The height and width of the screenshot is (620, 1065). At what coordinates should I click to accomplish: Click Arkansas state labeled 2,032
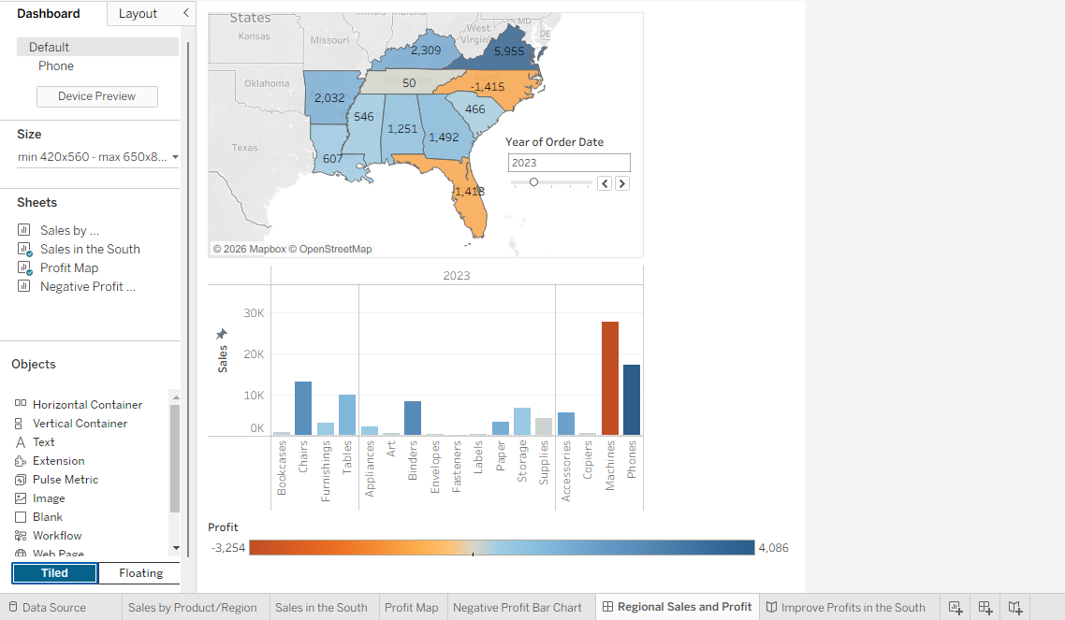tap(328, 97)
